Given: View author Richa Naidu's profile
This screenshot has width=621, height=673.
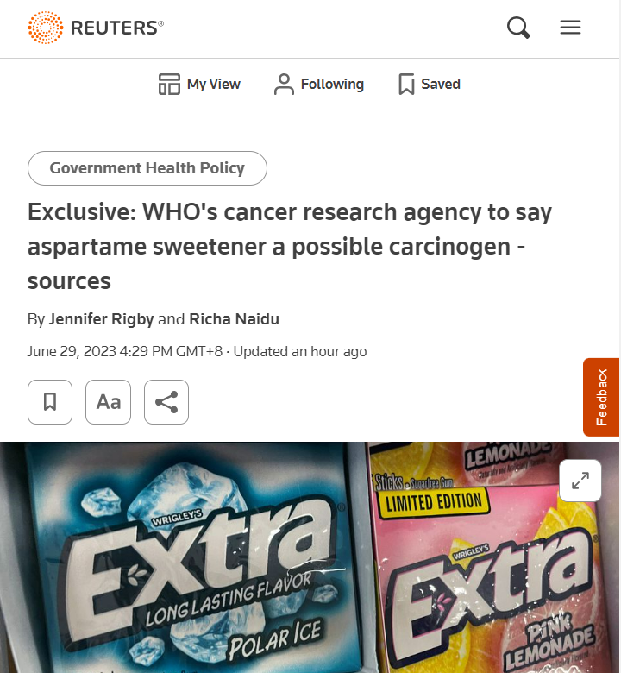Looking at the screenshot, I should tap(235, 319).
